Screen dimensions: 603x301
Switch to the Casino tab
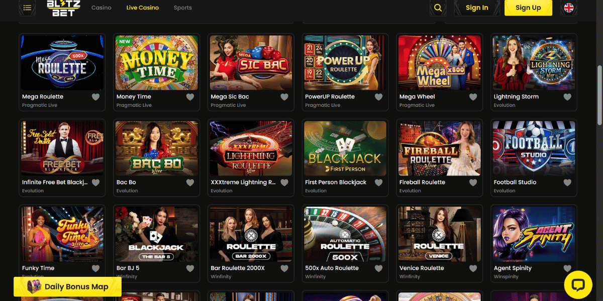(x=102, y=8)
